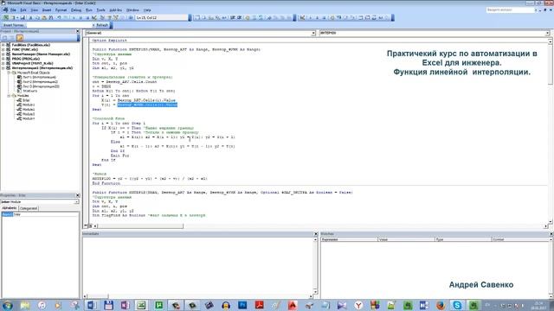
Task: Open Immediate Window from Debug toolbar
Action: (368, 17)
